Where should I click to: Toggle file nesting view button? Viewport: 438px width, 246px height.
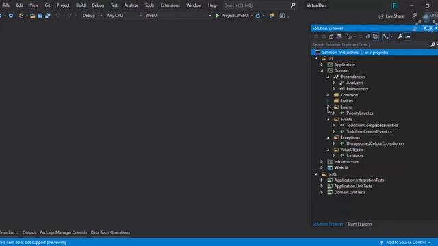(386, 36)
